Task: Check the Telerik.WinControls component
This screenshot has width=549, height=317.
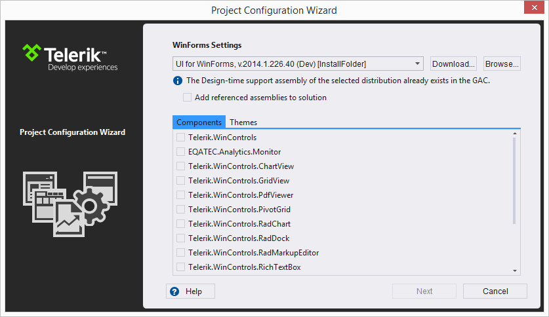Action: tap(180, 138)
